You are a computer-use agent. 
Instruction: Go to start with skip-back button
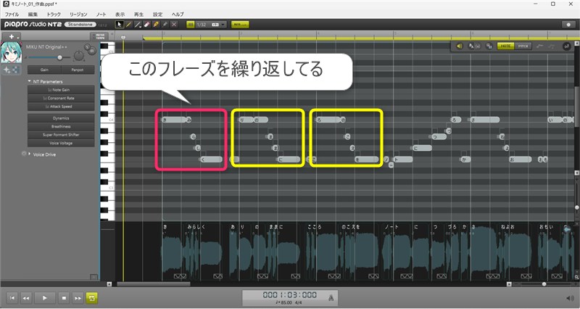pos(12,298)
